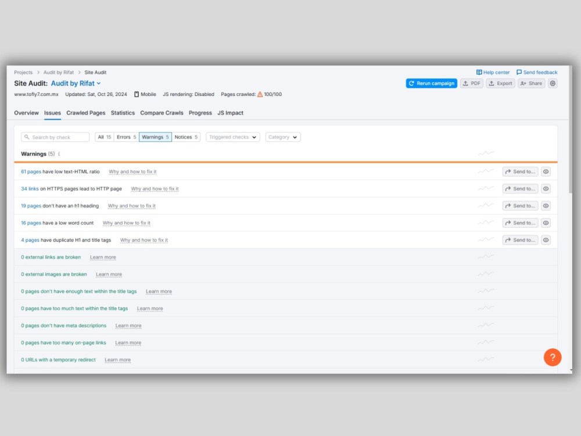Open the 4 pages link
This screenshot has height=436, width=581.
pyautogui.click(x=30, y=240)
